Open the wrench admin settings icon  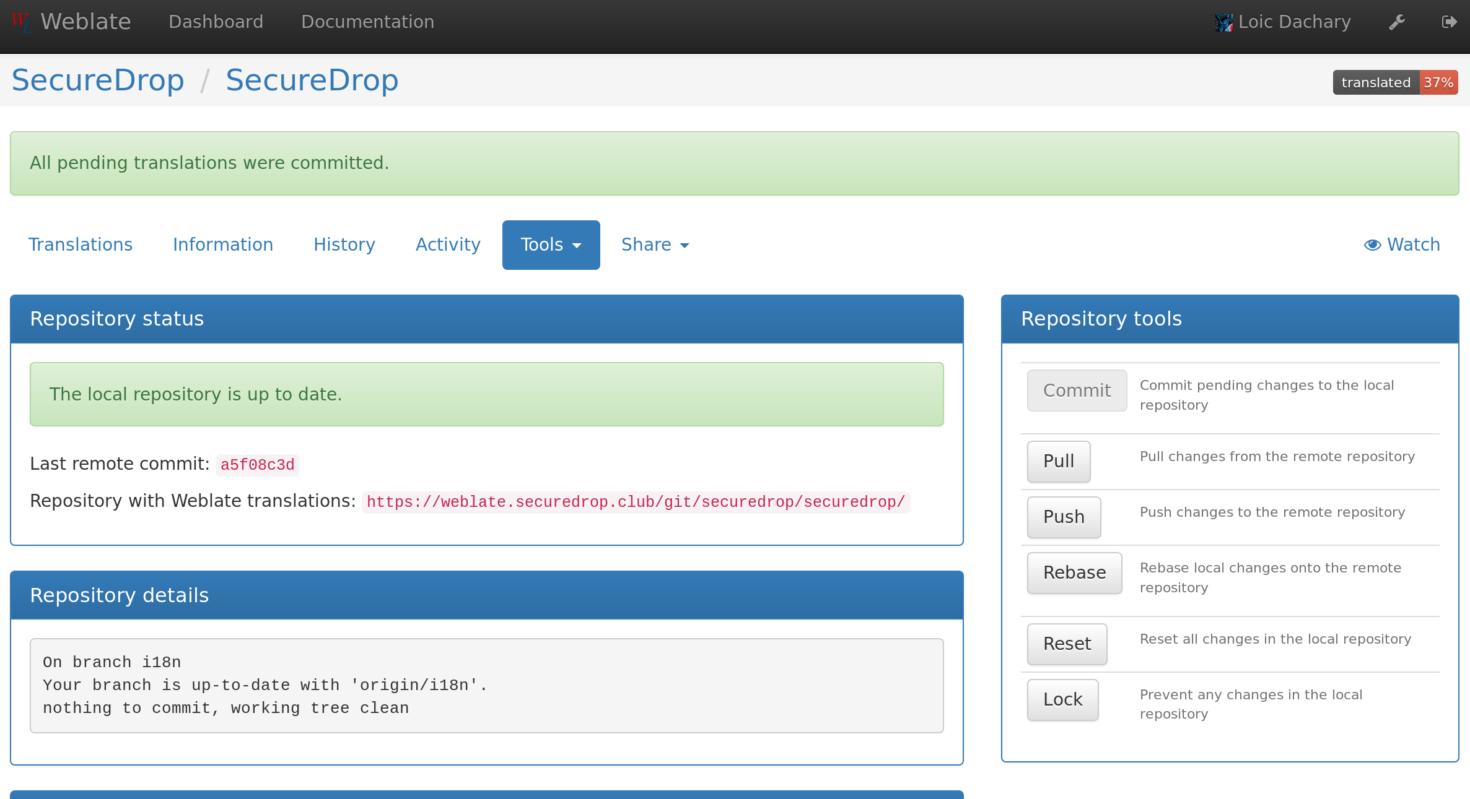1397,22
